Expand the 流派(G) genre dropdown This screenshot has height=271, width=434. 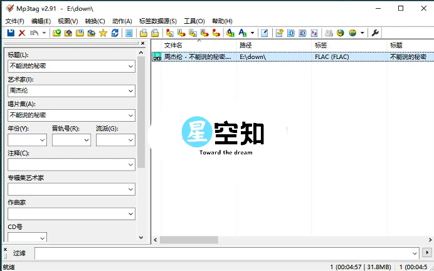[x=130, y=140]
